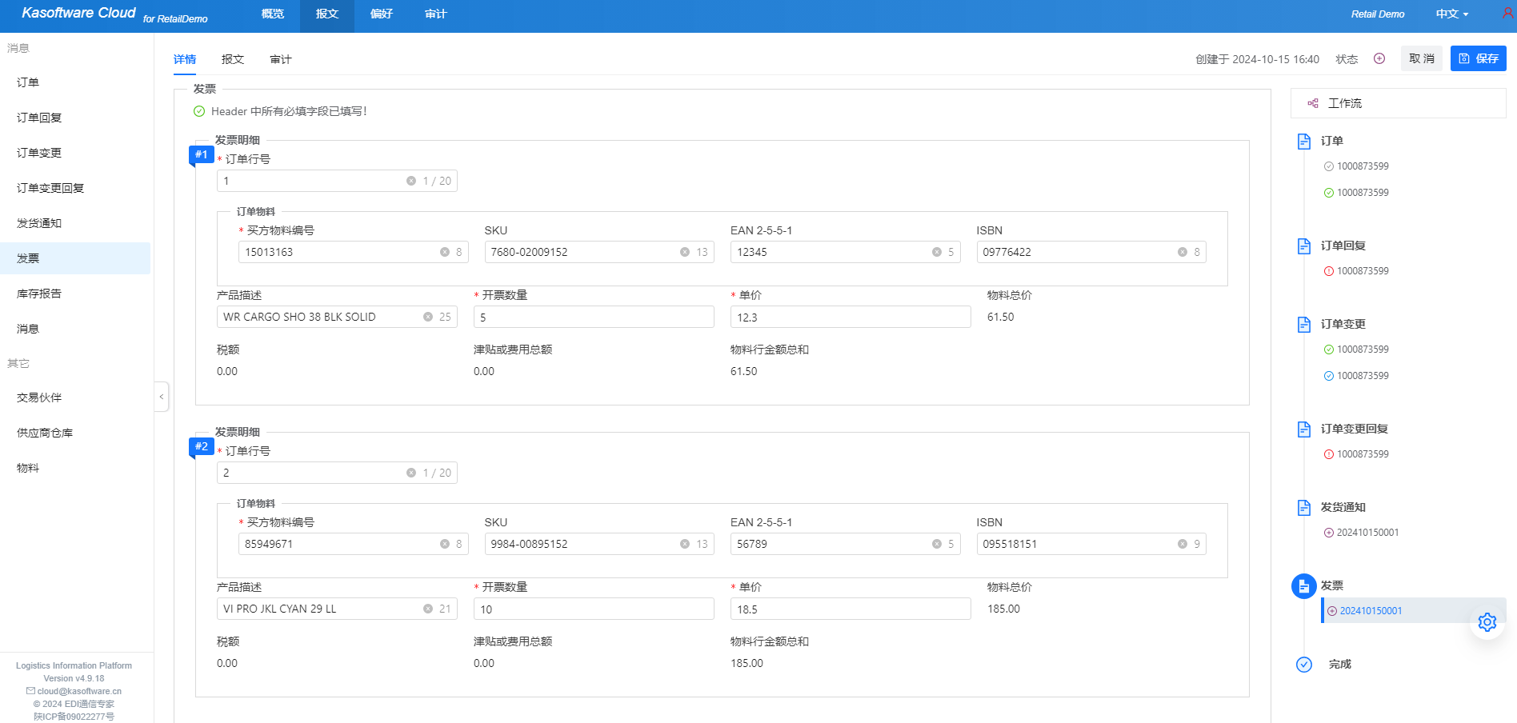Switch to the 报文 sub-tab
Screen dimensions: 1517x723
[233, 59]
